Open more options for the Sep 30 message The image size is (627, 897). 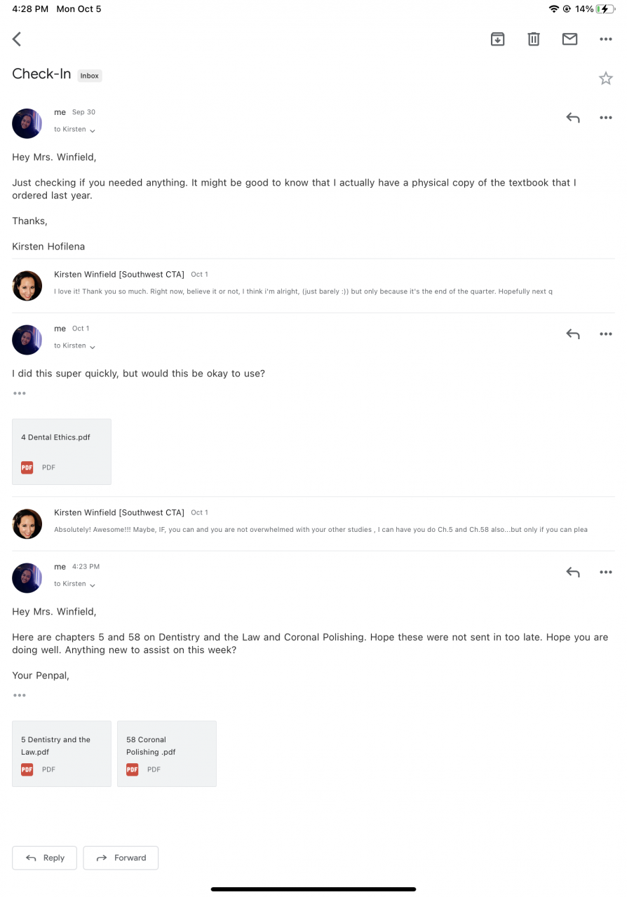pyautogui.click(x=606, y=118)
